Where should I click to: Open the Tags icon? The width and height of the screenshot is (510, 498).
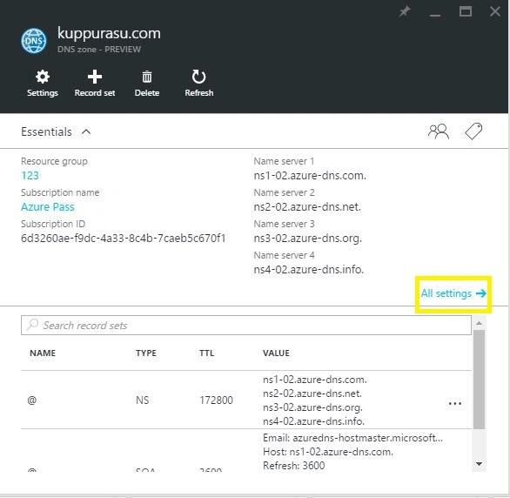(473, 131)
